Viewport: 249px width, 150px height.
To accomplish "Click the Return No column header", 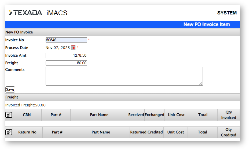I will [x=27, y=132].
